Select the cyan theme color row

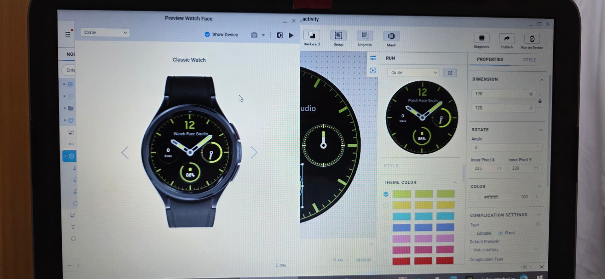423,216
